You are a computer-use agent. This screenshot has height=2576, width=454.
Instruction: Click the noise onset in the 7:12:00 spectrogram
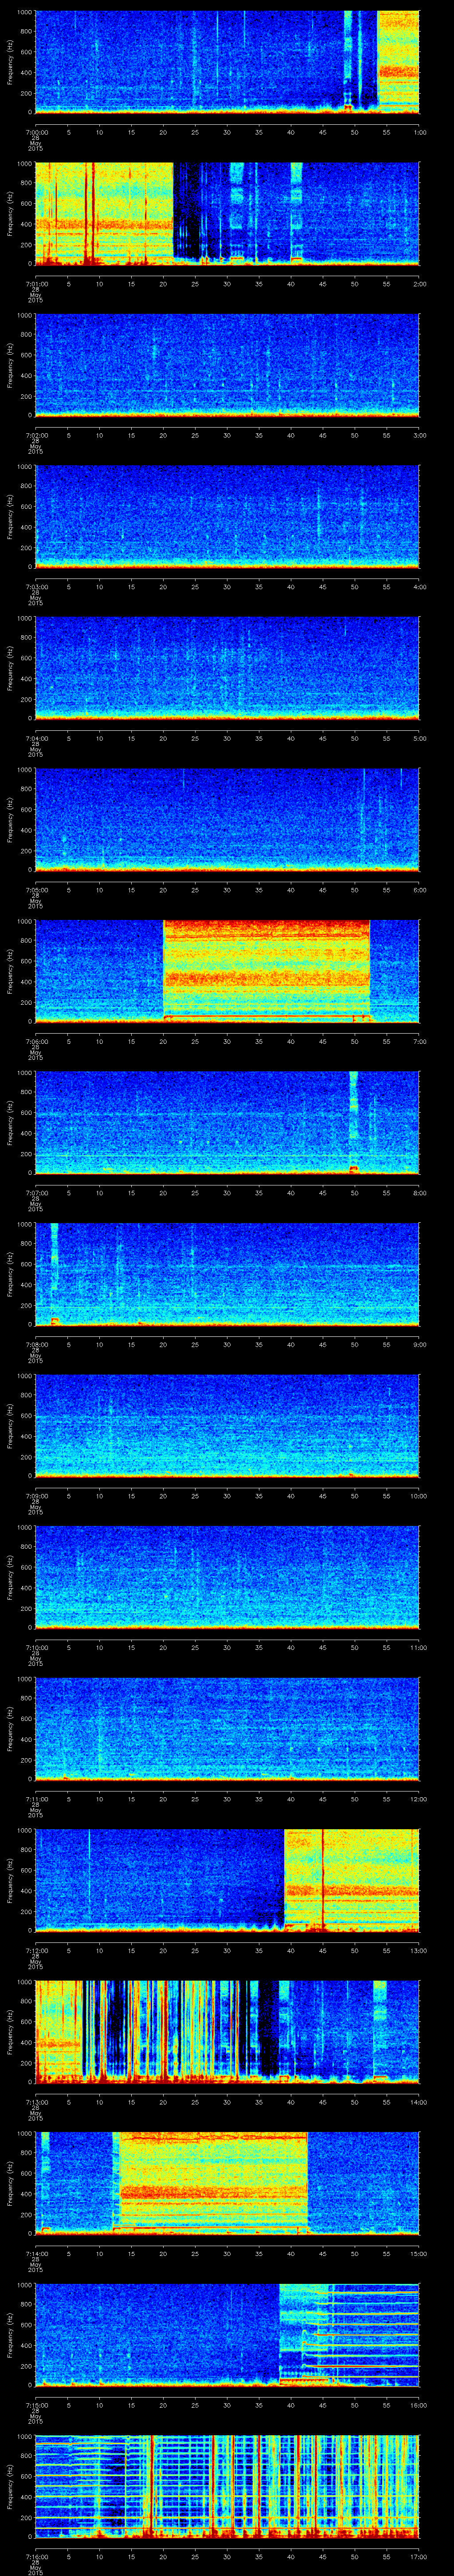coord(286,1880)
